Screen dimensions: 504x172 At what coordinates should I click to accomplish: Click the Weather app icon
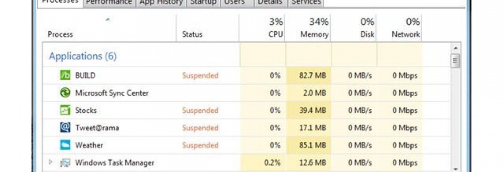point(65,145)
